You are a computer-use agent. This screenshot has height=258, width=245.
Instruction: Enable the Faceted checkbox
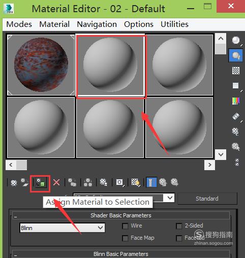179,238
